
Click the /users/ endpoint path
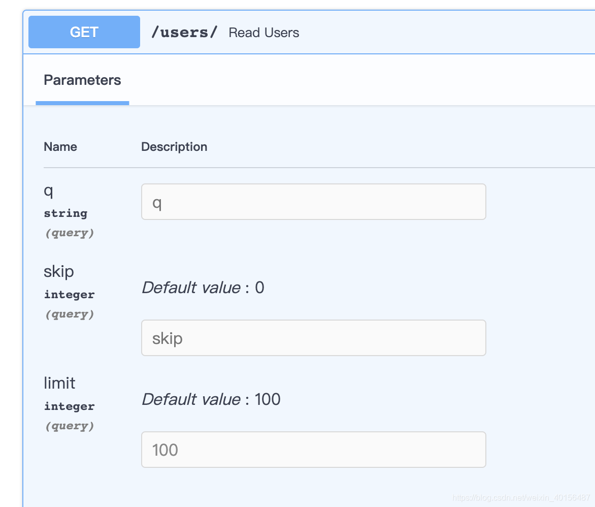coord(184,33)
